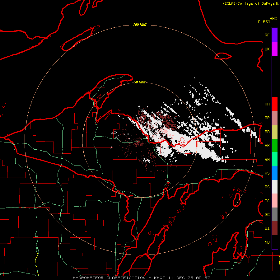280x280 pixels.
Task: Click the BI legend label
Action: [267, 228]
